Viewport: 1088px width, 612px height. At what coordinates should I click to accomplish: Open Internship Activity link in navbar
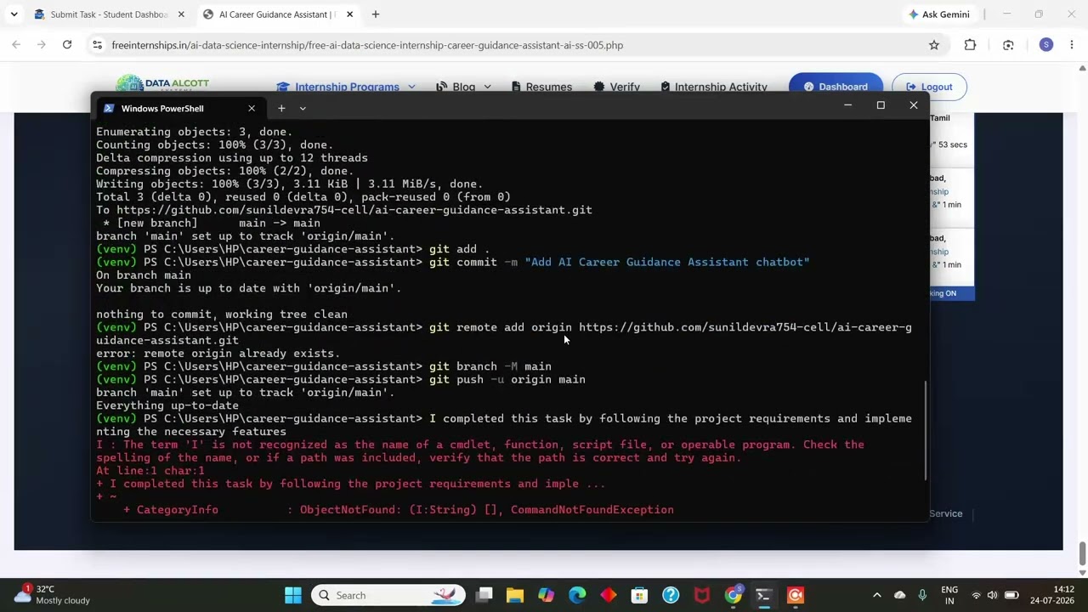pyautogui.click(x=714, y=87)
